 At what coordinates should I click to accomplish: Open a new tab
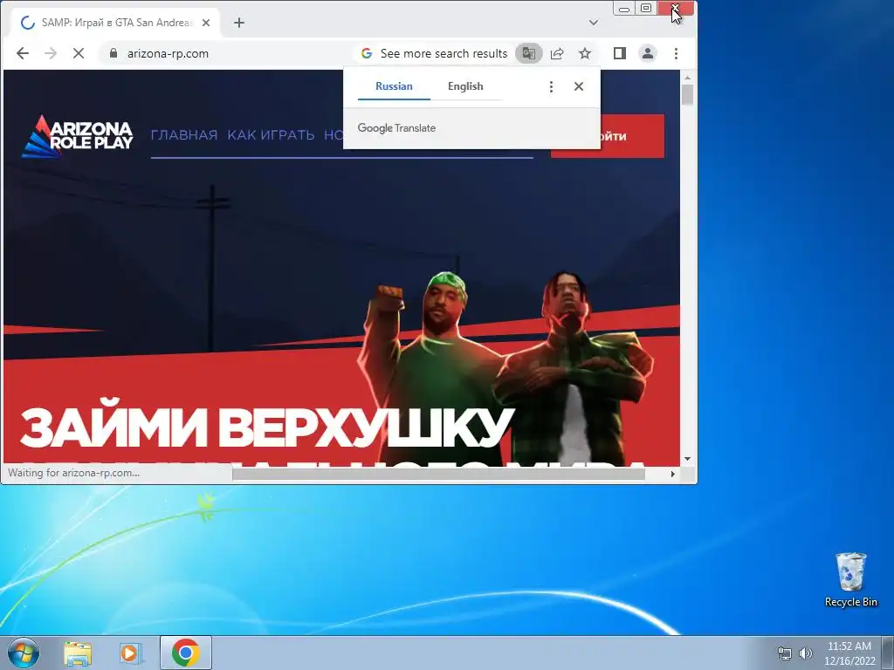click(x=239, y=23)
